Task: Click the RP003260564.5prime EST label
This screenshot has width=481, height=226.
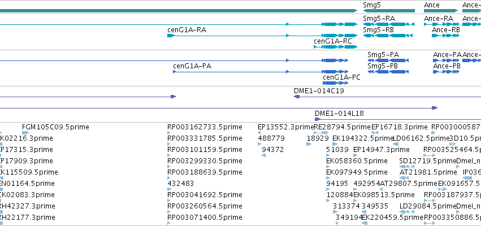Action: (x=205, y=206)
